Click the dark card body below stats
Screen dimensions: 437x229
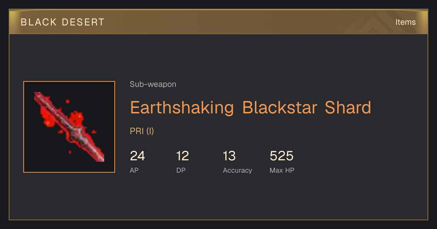[x=219, y=198]
